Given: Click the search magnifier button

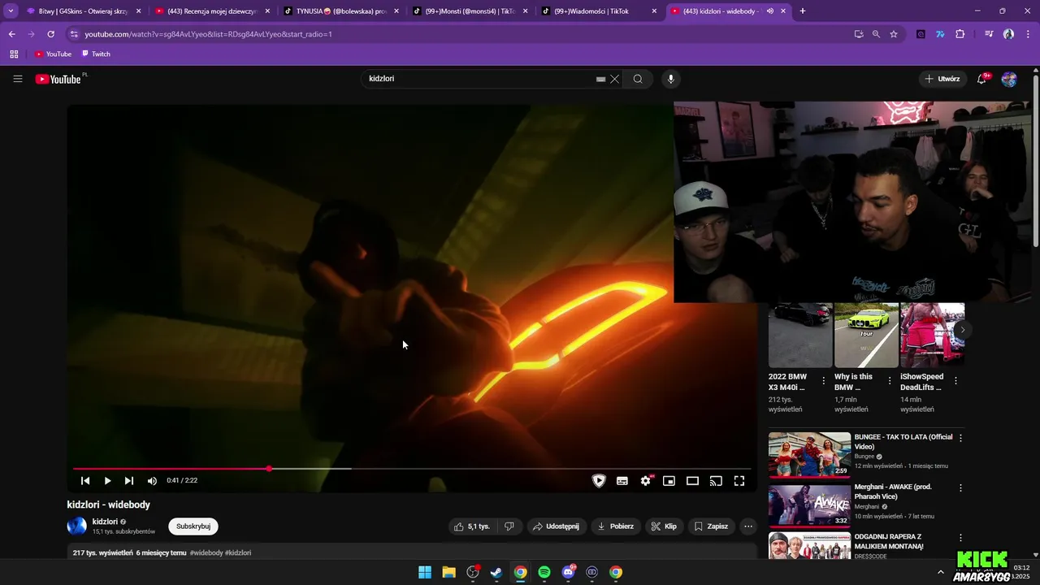Looking at the screenshot, I should [x=638, y=79].
